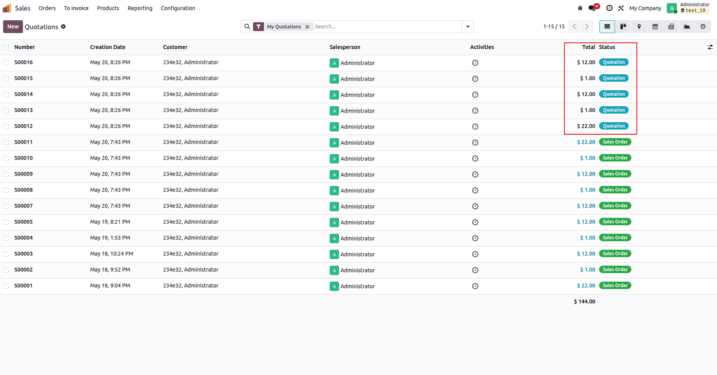The width and height of the screenshot is (717, 375).
Task: Sort by the Creation Date column
Action: [108, 47]
